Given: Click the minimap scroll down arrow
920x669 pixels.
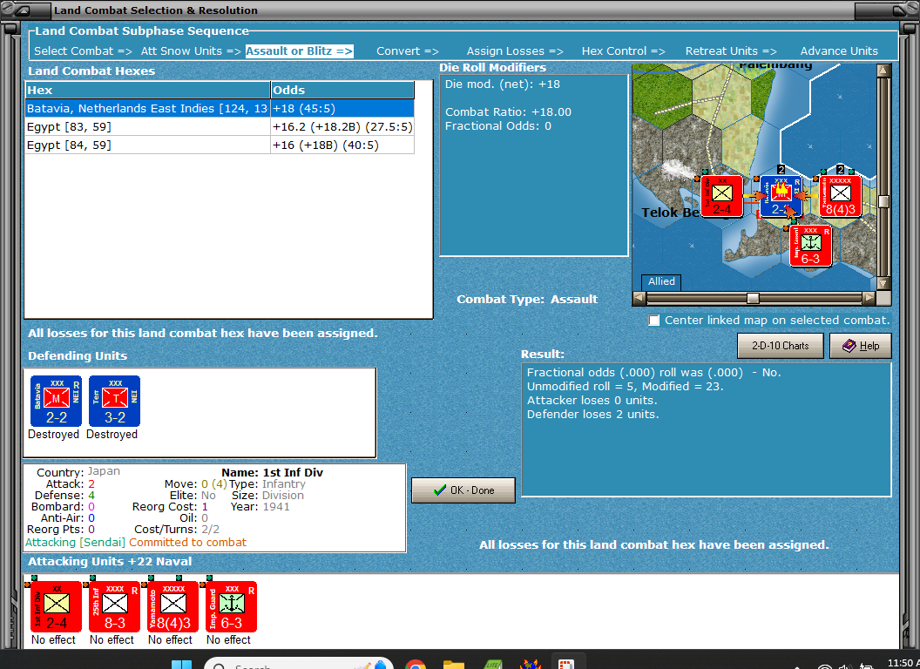Looking at the screenshot, I should tap(883, 283).
